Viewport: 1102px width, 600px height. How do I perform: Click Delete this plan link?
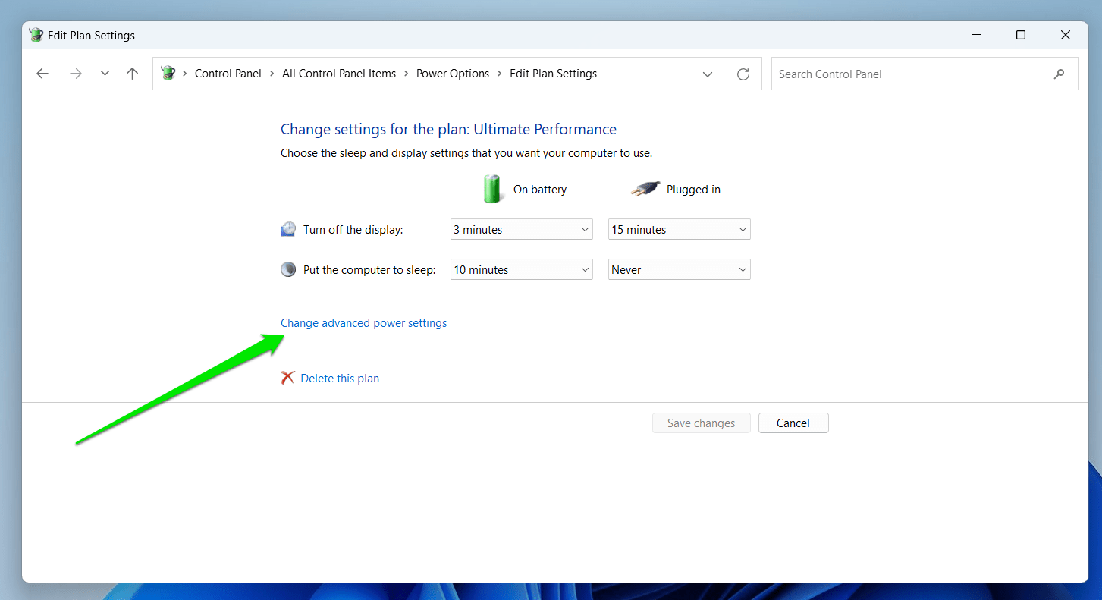(x=340, y=379)
